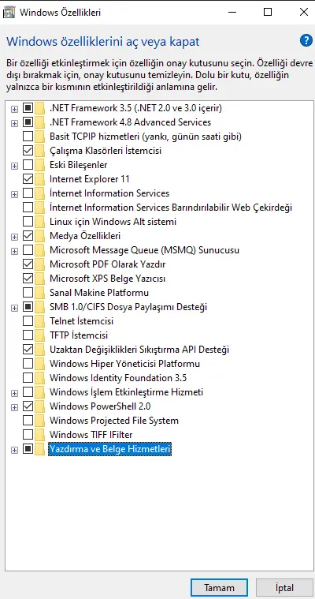Uncheck the Internet Explorer 11 checkbox
This screenshot has height=599, width=315.
tap(28, 179)
